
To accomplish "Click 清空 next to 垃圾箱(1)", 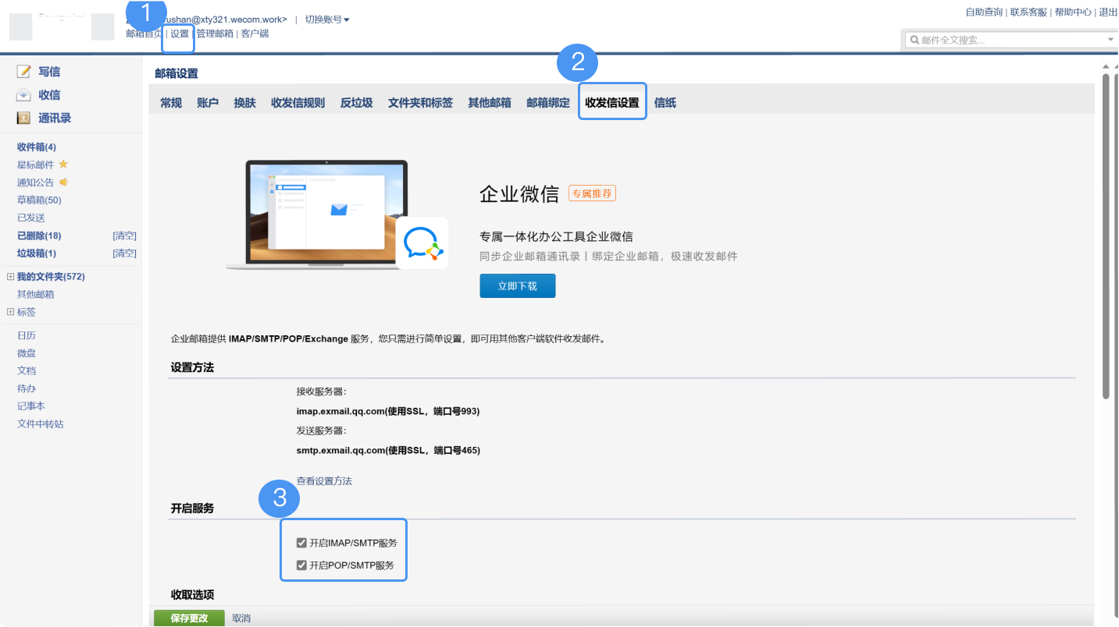I will pyautogui.click(x=124, y=253).
